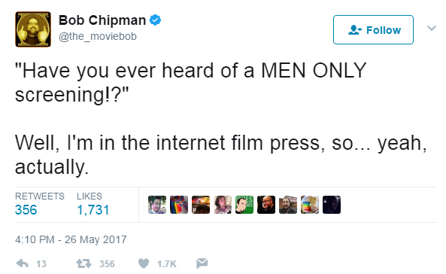
Task: Click the 13 replies count
Action: pyautogui.click(x=41, y=264)
